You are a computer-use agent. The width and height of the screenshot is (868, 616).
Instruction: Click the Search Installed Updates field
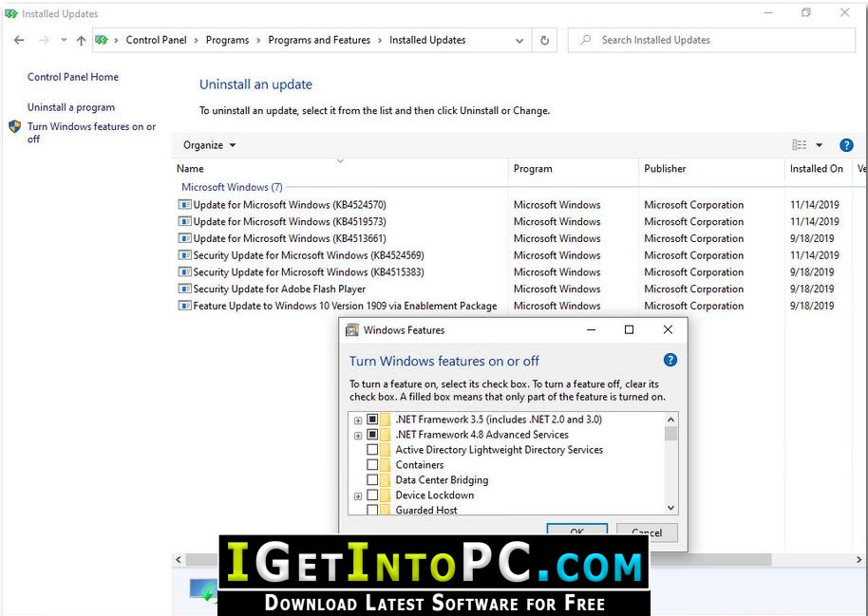[711, 40]
